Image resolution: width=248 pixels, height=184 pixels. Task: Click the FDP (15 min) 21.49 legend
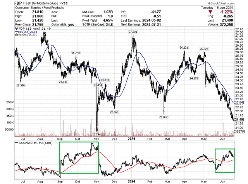pyautogui.click(x=33, y=29)
